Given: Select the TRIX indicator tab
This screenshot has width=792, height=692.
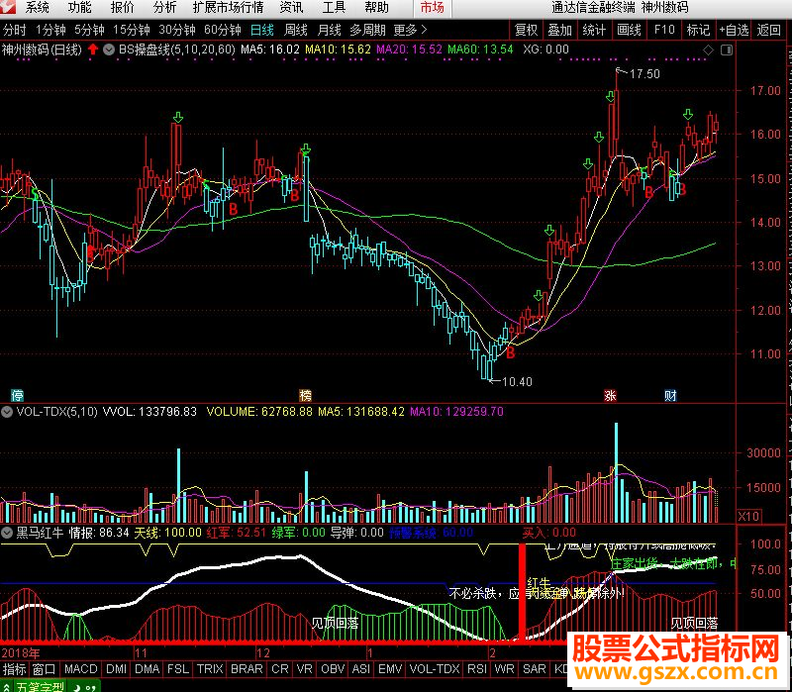Looking at the screenshot, I should (x=210, y=669).
